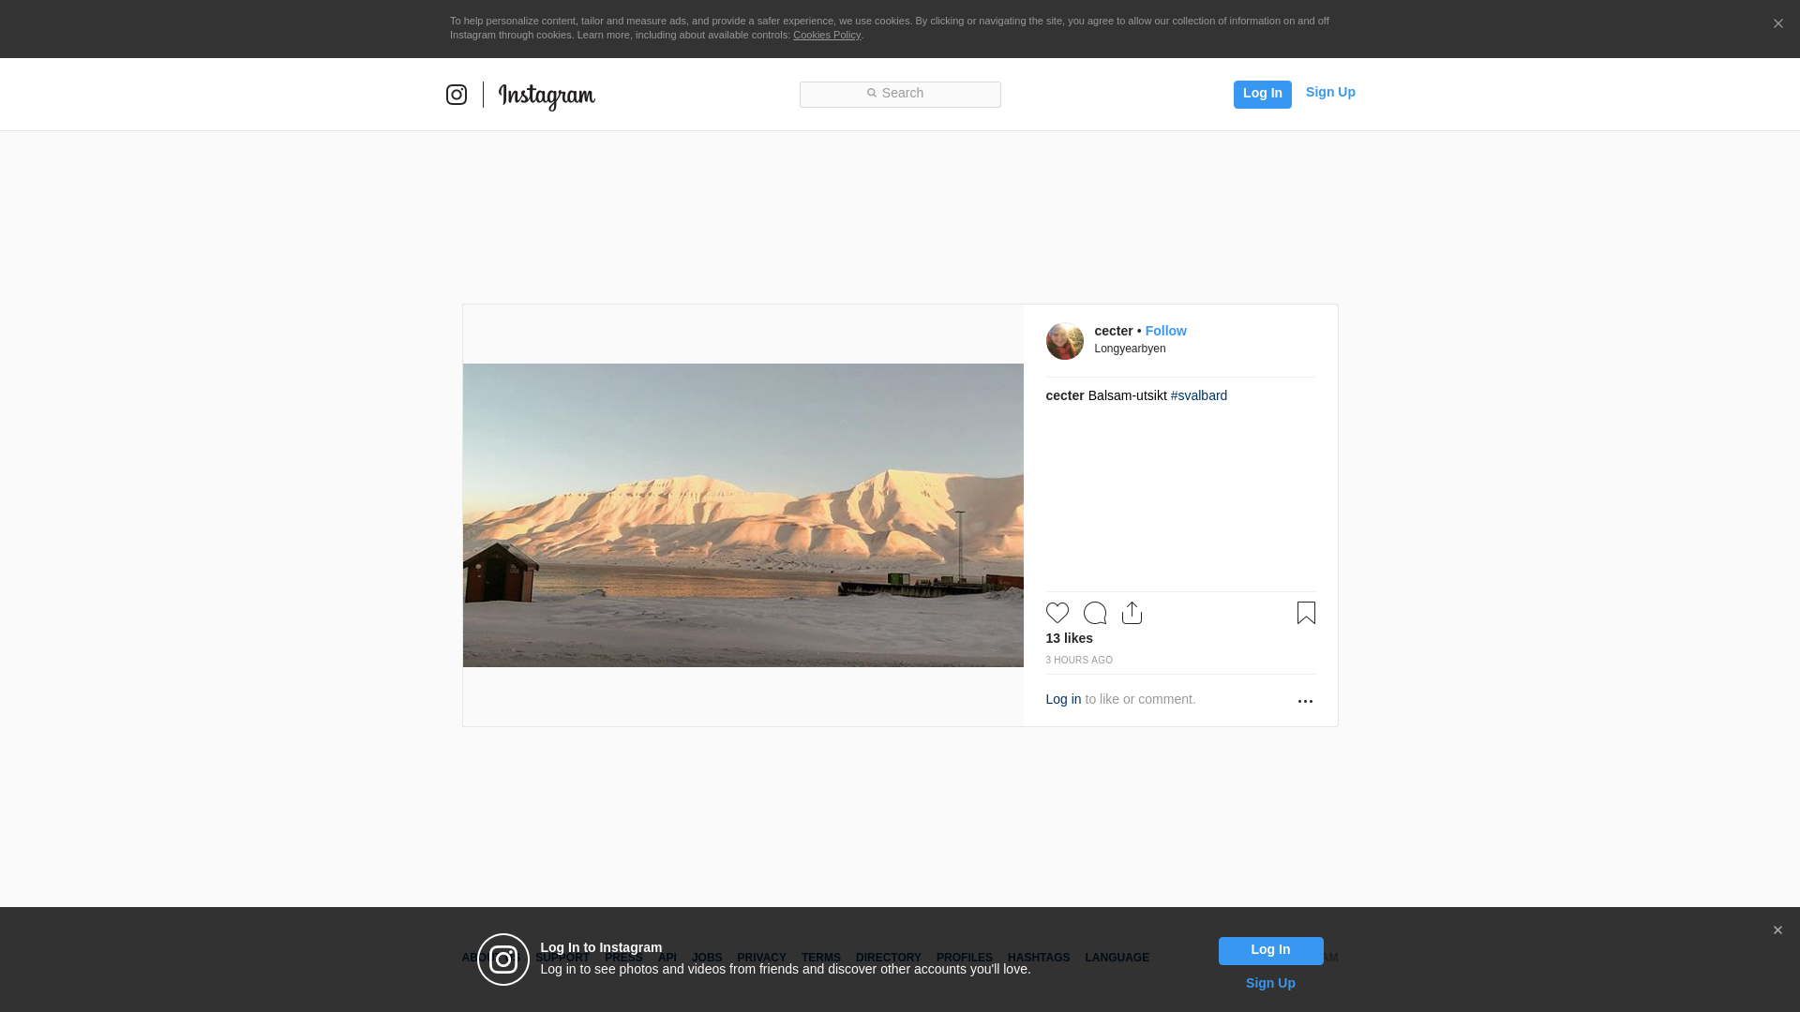The height and width of the screenshot is (1012, 1800).
Task: Open the header Sign Up link
Action: 1330,92
